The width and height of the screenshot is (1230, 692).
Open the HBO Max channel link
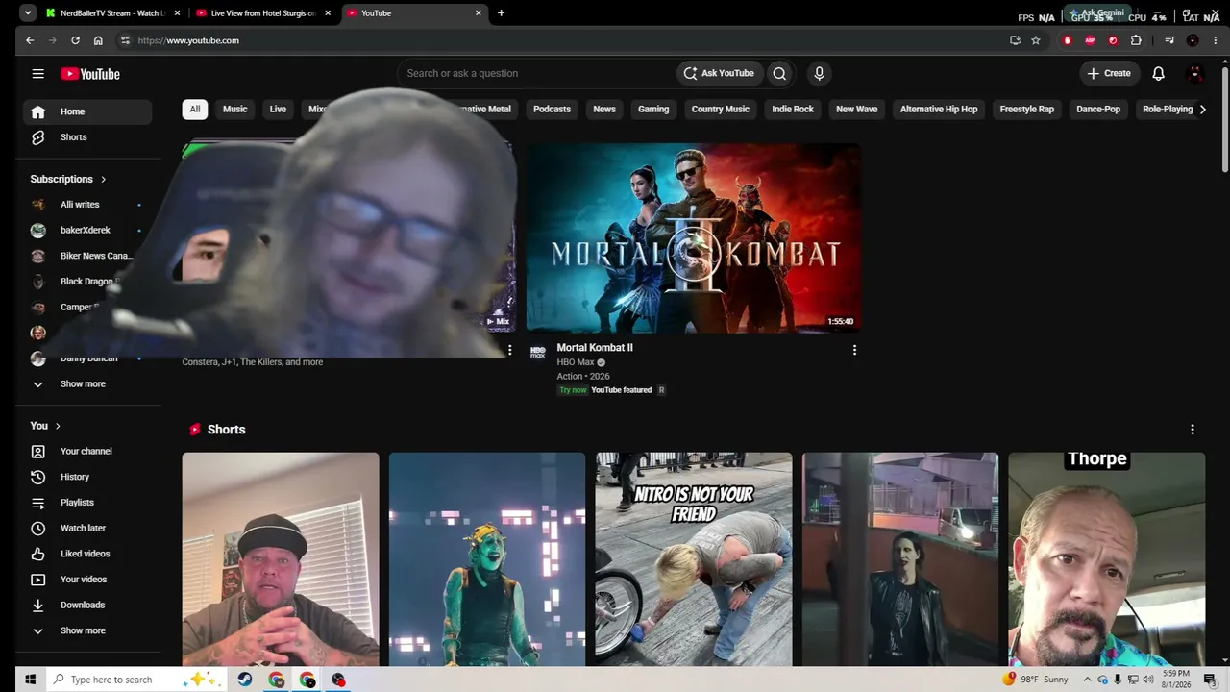tap(576, 362)
